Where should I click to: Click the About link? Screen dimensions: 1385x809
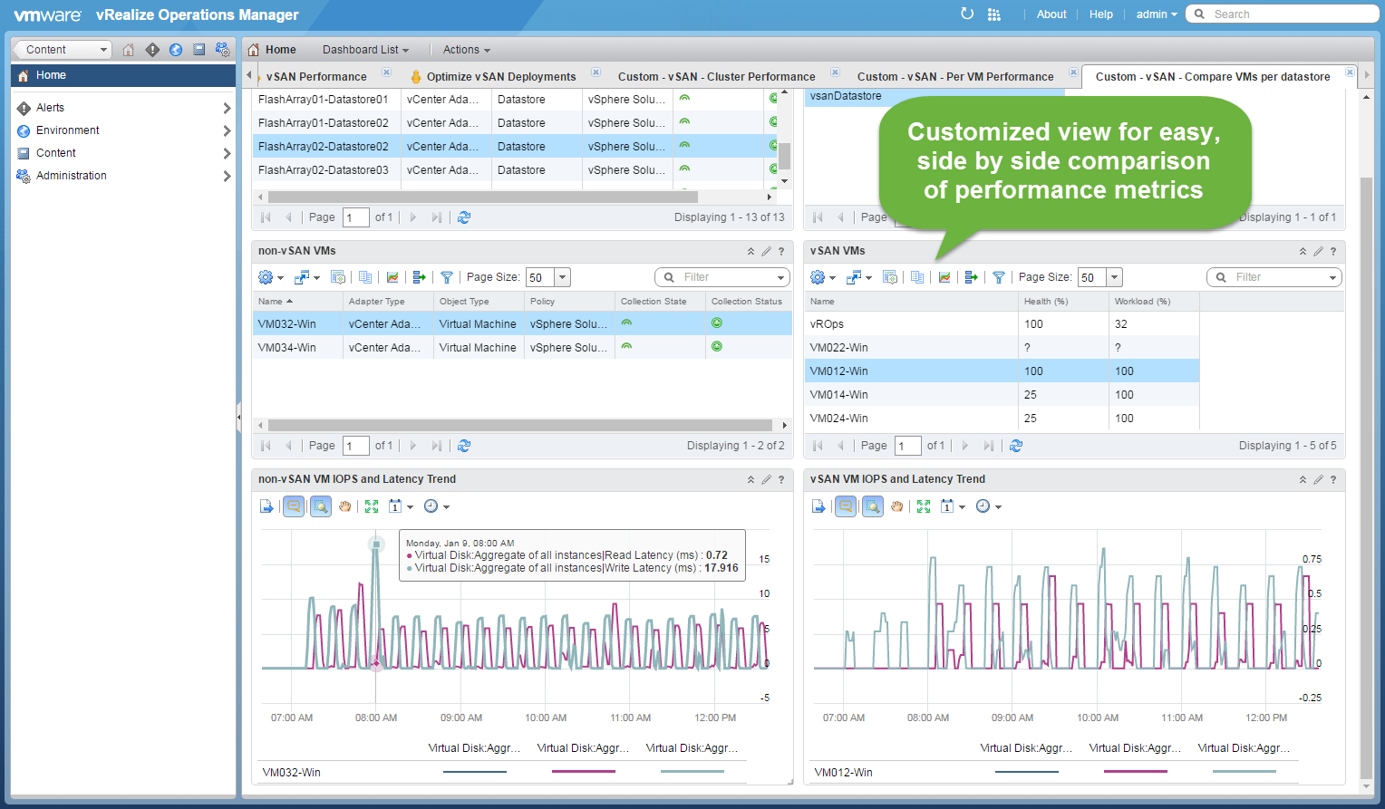click(1051, 14)
